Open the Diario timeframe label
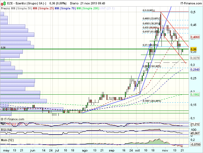 coord(74,3)
